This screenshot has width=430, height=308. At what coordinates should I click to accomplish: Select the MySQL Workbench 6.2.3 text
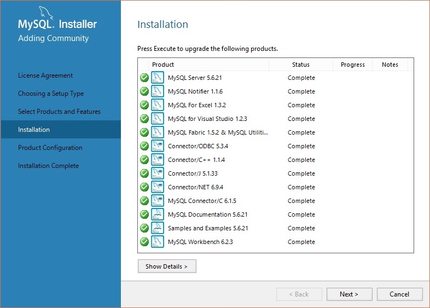coord(200,242)
